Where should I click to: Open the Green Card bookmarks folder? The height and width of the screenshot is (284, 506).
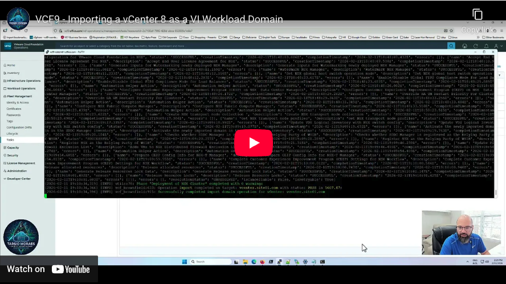[390, 38]
